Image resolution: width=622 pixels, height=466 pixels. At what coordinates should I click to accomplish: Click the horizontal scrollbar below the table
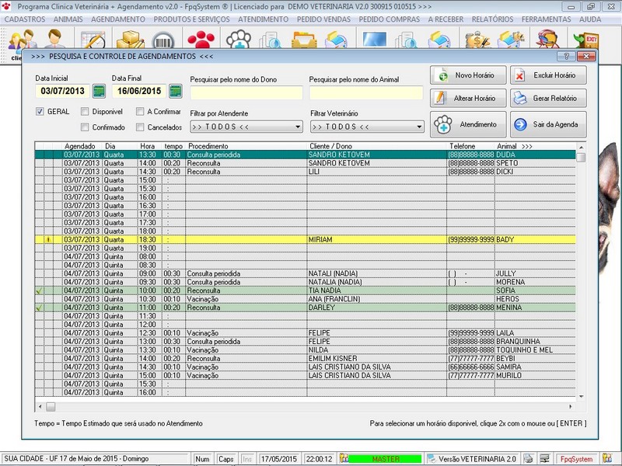(x=311, y=406)
